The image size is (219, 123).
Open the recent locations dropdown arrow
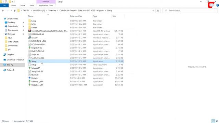click(x=11, y=11)
